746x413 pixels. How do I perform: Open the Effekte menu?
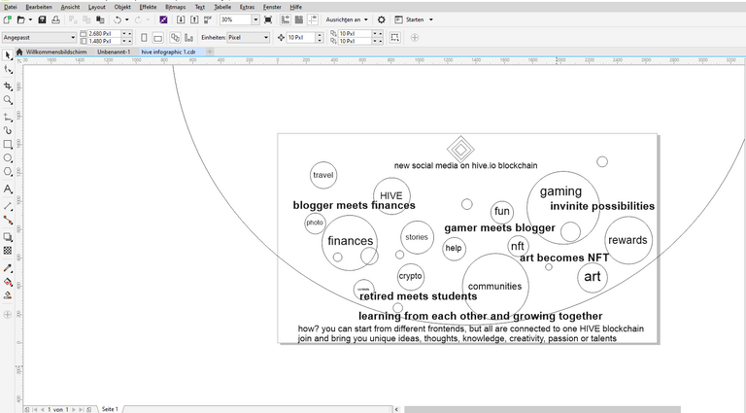(x=148, y=7)
